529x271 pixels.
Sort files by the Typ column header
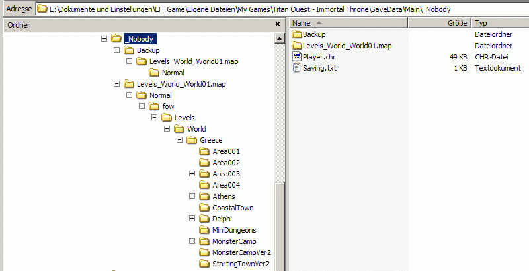[x=499, y=23]
